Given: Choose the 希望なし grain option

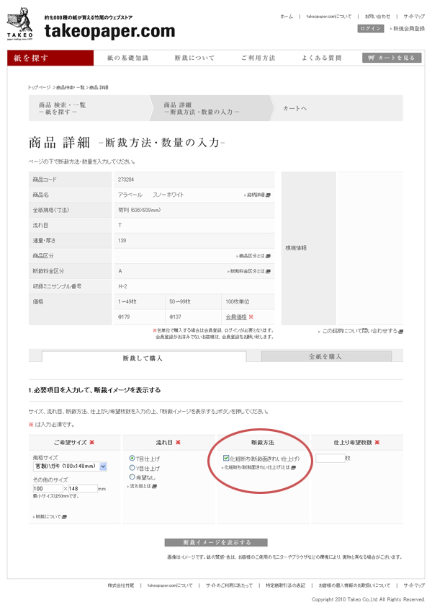Looking at the screenshot, I should (132, 477).
